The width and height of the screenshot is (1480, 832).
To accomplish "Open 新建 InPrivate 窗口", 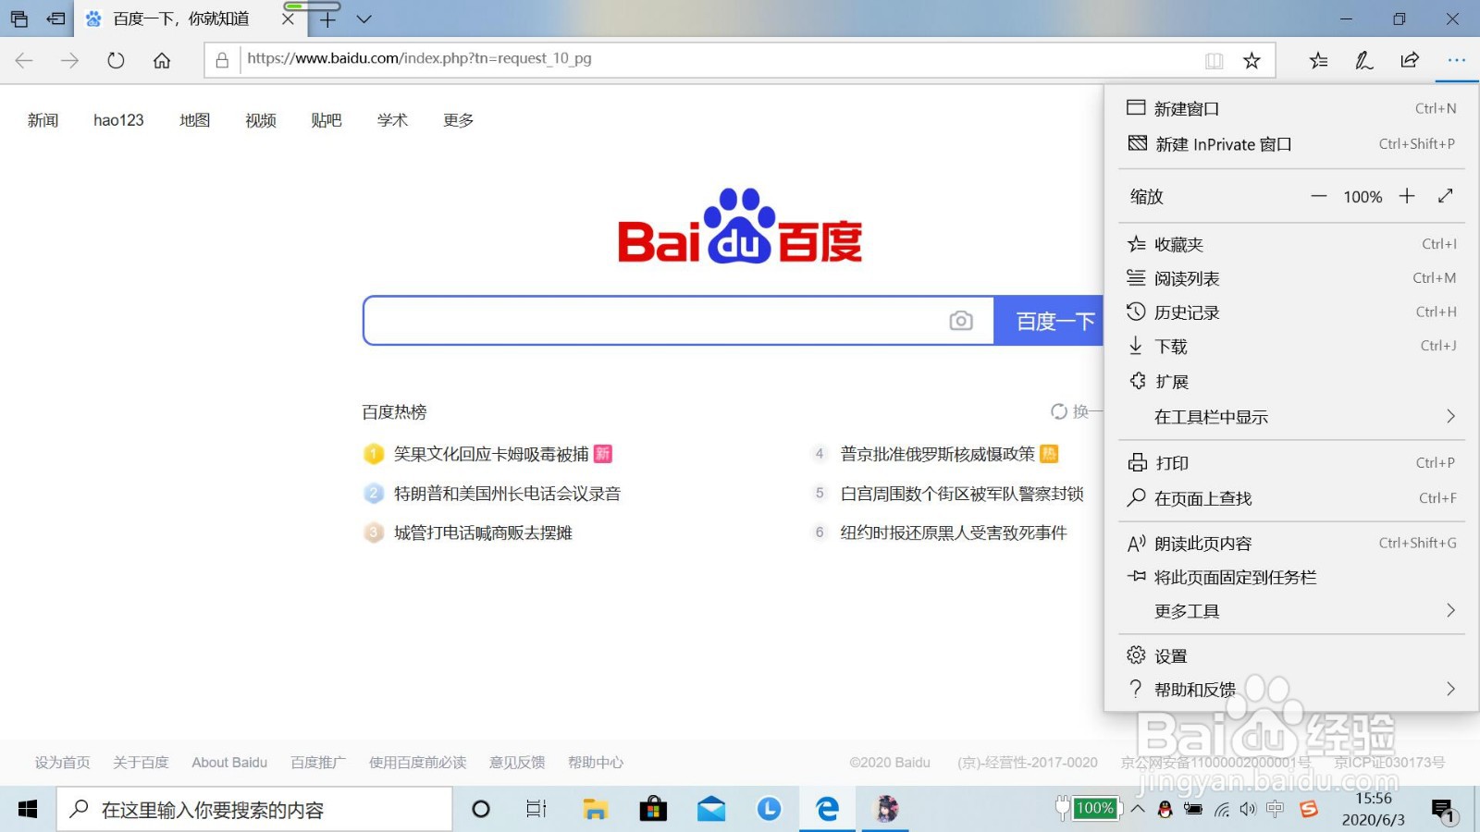I will point(1291,144).
